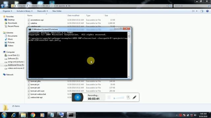Click the change view icon
Viewport: 211px width, 118px height.
(194, 11)
